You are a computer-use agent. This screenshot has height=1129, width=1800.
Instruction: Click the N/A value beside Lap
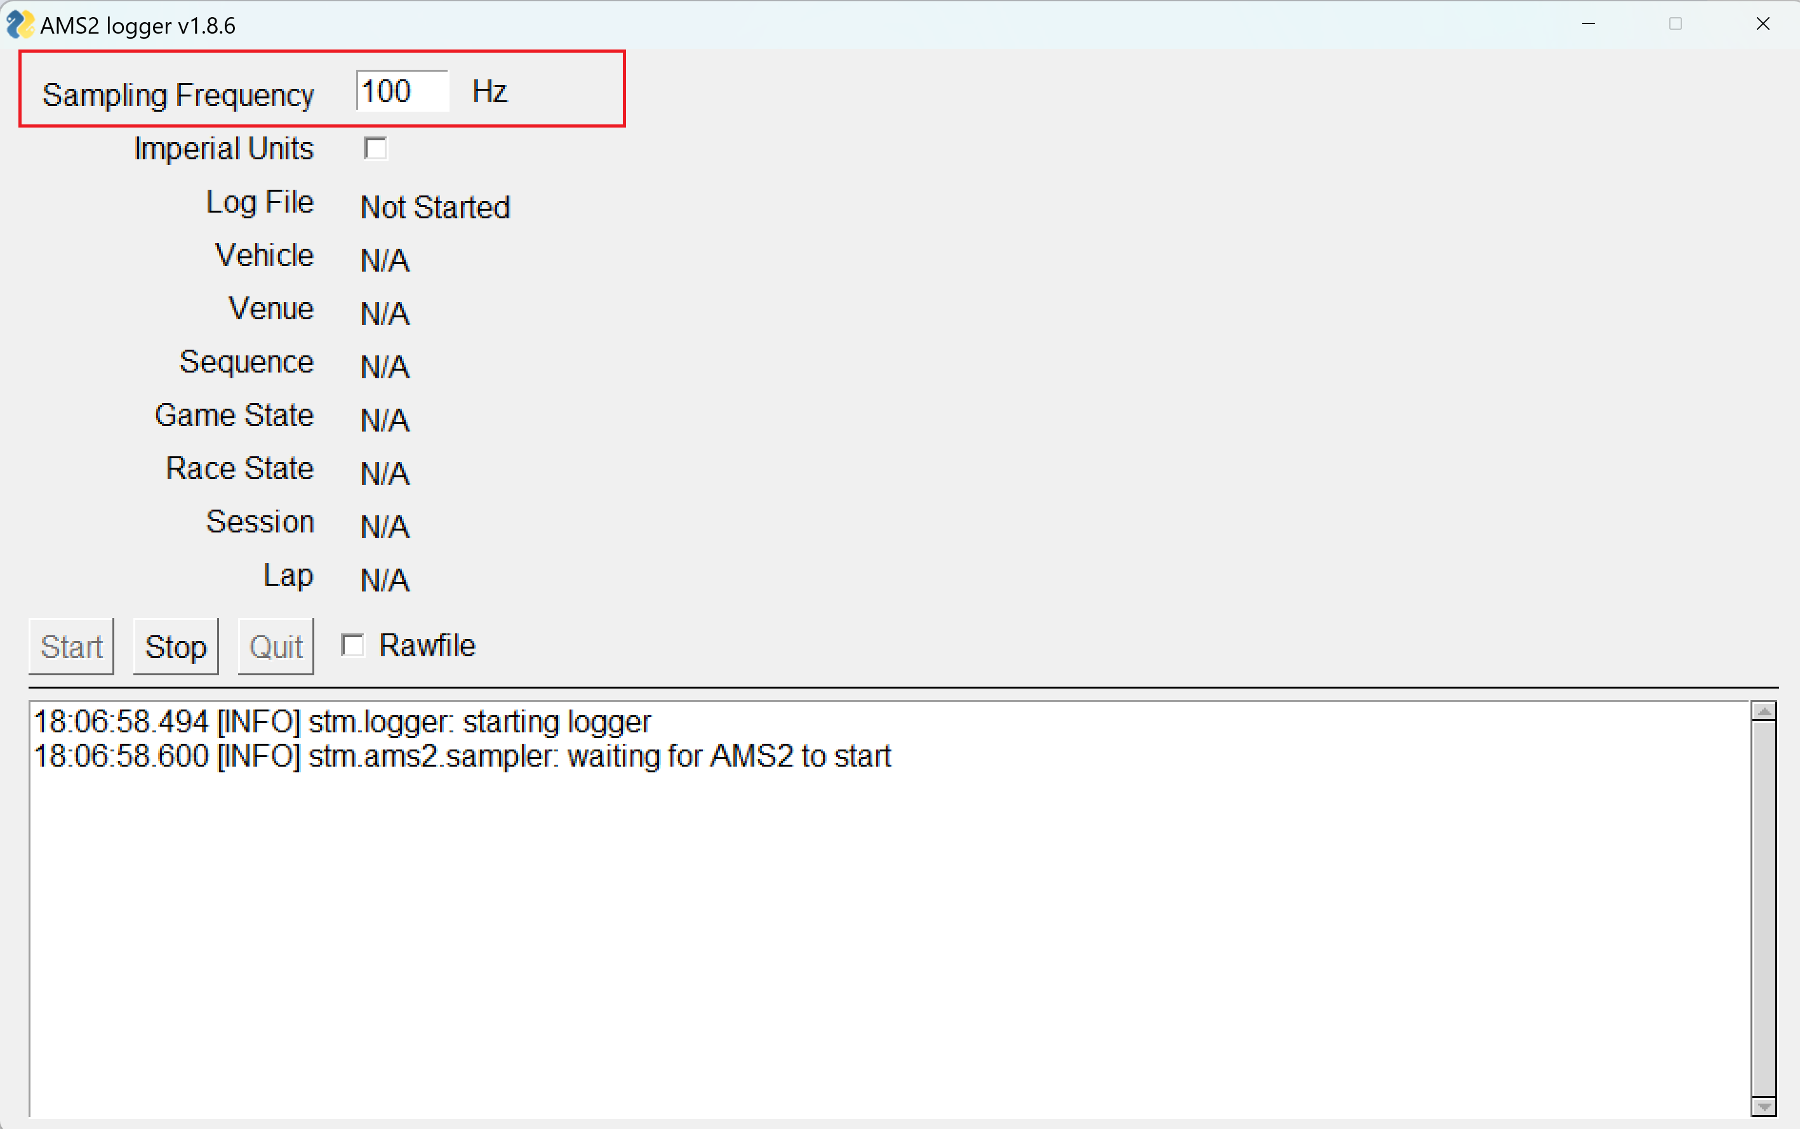click(x=385, y=580)
